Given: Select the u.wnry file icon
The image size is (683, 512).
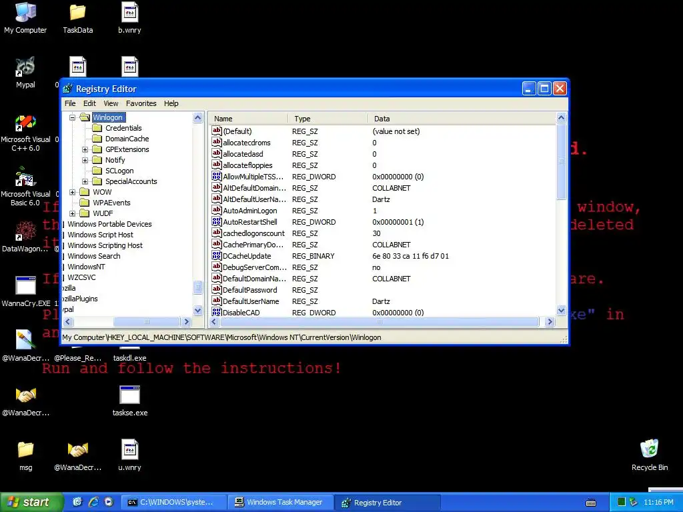Looking at the screenshot, I should click(130, 455).
